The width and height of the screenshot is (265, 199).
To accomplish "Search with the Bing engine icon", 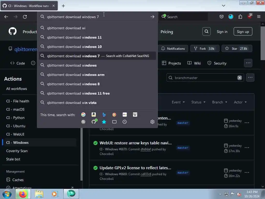I will click(x=104, y=115).
